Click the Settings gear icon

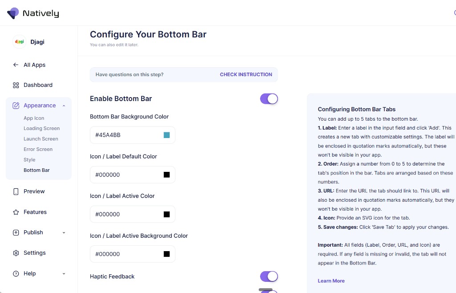point(16,253)
